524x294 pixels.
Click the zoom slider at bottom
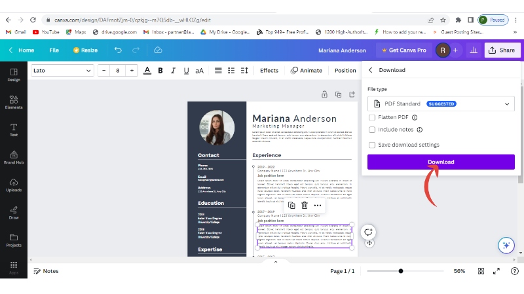tap(401, 271)
